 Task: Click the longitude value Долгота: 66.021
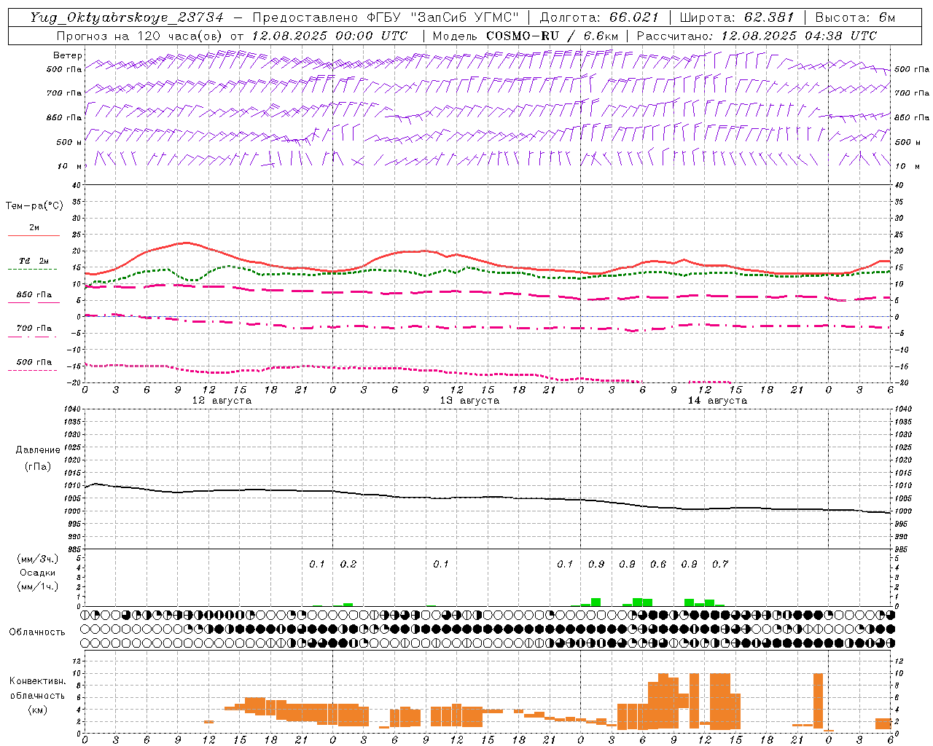coord(599,18)
